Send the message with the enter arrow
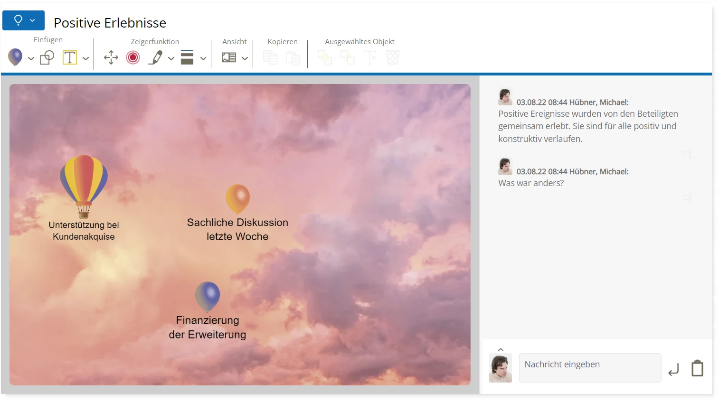This screenshot has height=402, width=719. point(673,369)
